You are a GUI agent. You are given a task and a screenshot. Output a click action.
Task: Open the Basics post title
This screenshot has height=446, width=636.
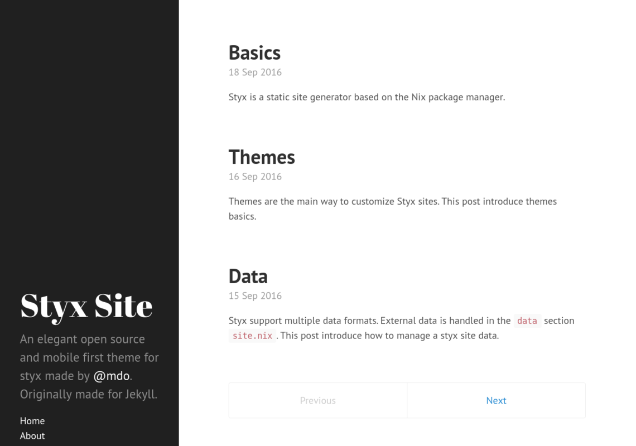point(254,53)
